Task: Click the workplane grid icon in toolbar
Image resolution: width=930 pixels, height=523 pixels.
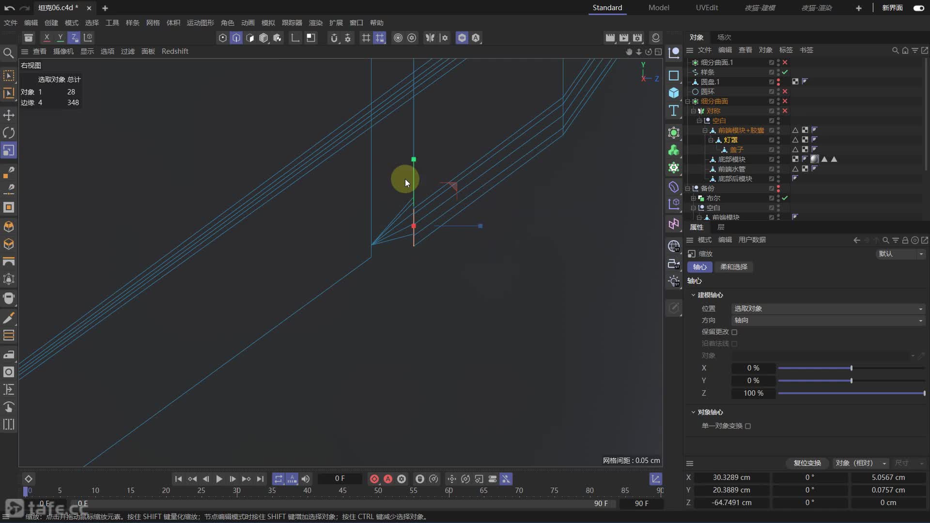Action: click(366, 38)
